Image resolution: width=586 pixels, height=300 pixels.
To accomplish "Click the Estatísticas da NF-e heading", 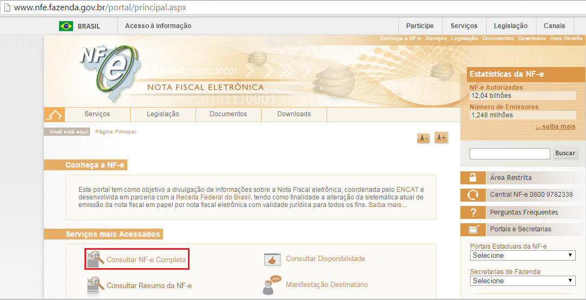I will pos(507,74).
